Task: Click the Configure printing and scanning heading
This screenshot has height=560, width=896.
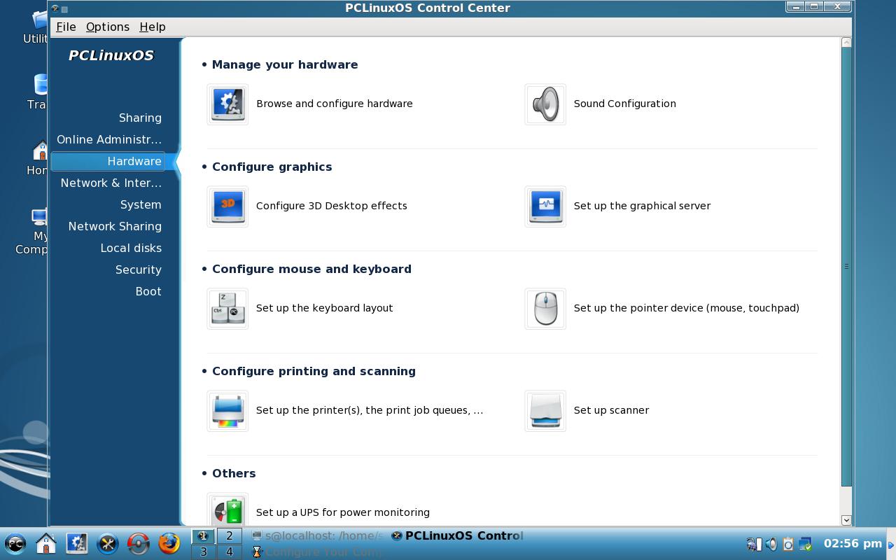Action: coord(314,371)
